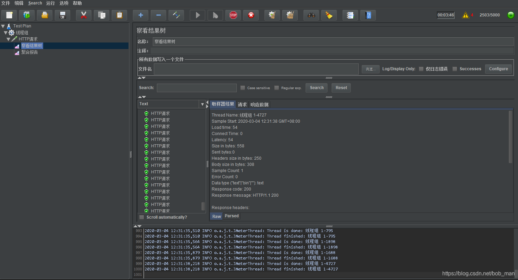Click the thread group gear icon
518x280 pixels.
pos(11,33)
